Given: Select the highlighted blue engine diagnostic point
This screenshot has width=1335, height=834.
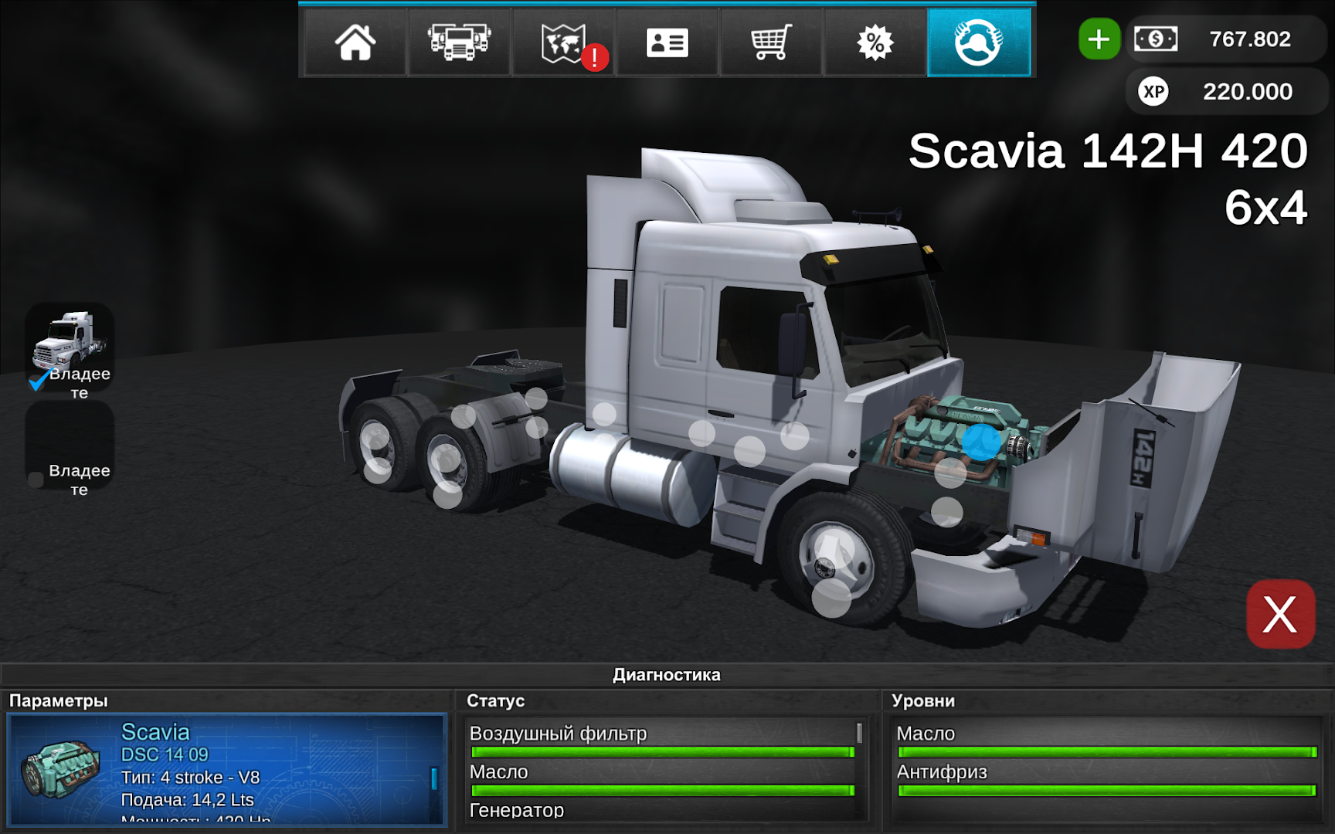Looking at the screenshot, I should click(981, 440).
